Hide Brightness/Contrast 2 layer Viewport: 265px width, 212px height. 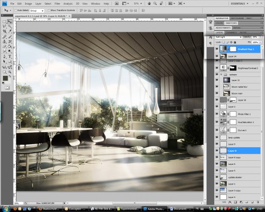(x=217, y=68)
